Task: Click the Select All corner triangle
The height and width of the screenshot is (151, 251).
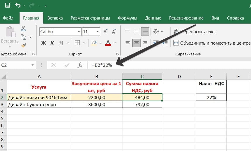Action: coord(4,76)
